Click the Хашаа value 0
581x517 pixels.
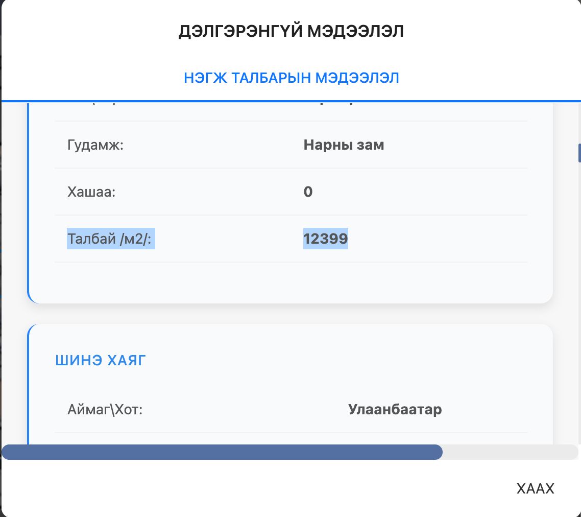[308, 192]
